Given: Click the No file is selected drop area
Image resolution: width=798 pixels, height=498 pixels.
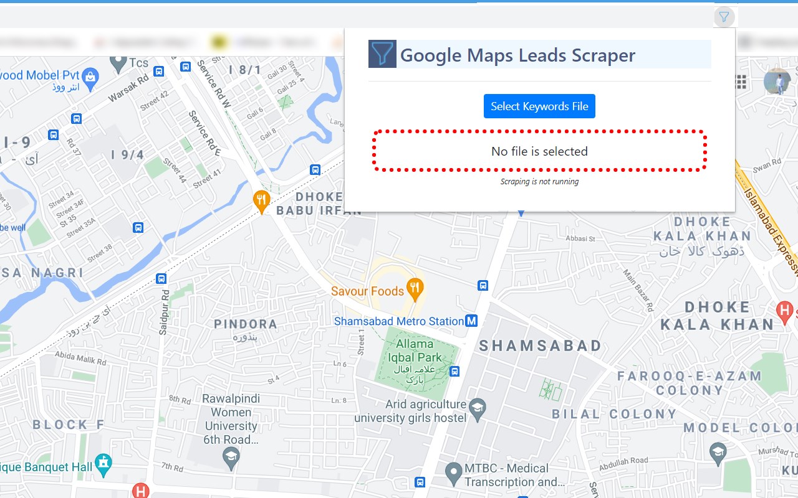Looking at the screenshot, I should pos(539,151).
